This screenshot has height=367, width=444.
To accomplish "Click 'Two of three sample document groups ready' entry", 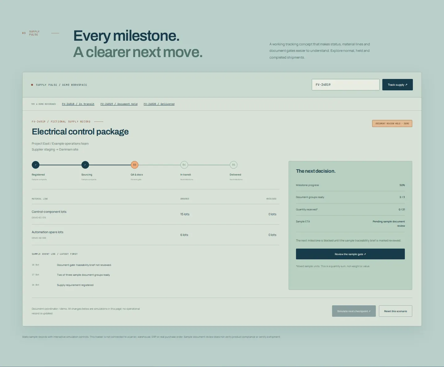I will [84, 275].
